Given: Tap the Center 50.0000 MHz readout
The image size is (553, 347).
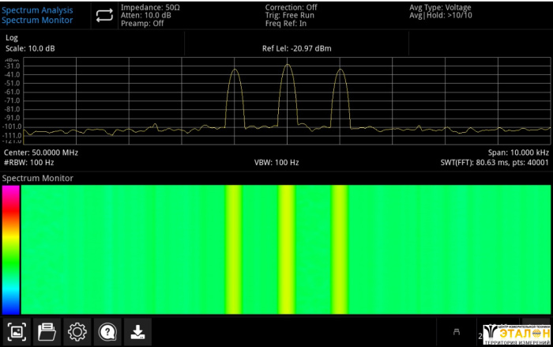Looking at the screenshot, I should (41, 152).
